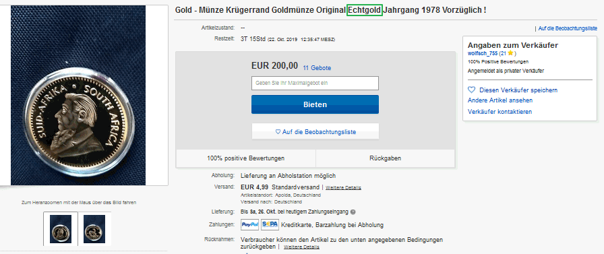Click the delivery info question mark icon
604x254 pixels.
[353, 212]
